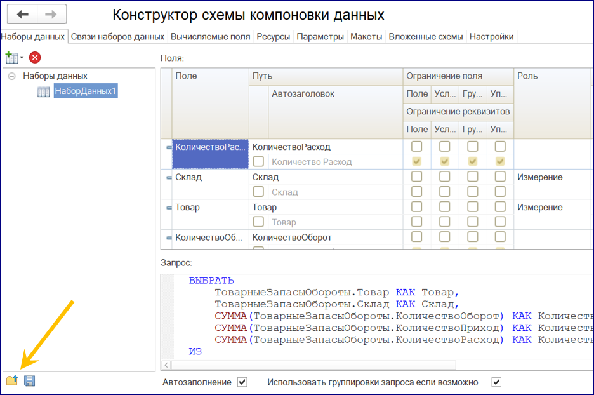Image resolution: width=594 pixels, height=395 pixels.
Task: Delete data set with red X icon
Action: [x=35, y=58]
